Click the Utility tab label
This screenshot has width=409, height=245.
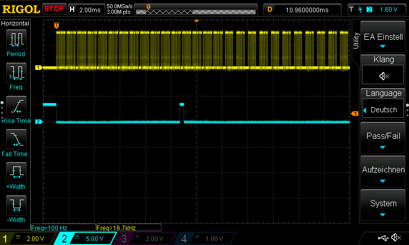355,41
